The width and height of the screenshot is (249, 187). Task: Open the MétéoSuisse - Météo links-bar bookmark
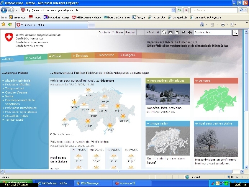point(87,17)
